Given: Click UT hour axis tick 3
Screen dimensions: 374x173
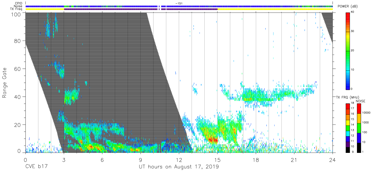Looking at the screenshot, I should pos(64,160).
